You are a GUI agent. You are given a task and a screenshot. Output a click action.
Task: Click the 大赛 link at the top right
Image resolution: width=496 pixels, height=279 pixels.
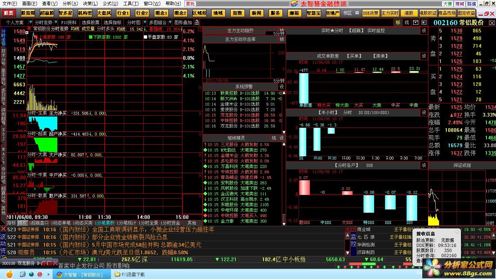pos(447,4)
